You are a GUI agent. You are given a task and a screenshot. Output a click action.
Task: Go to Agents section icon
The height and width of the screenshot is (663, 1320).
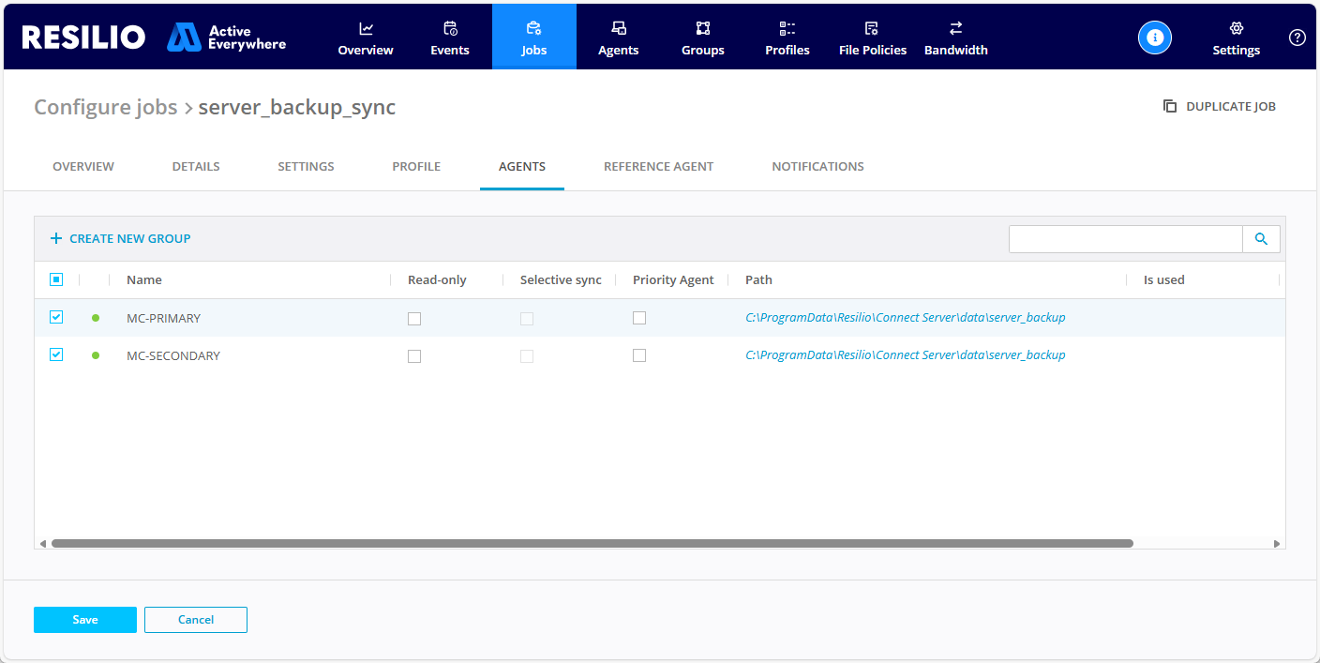tap(619, 29)
